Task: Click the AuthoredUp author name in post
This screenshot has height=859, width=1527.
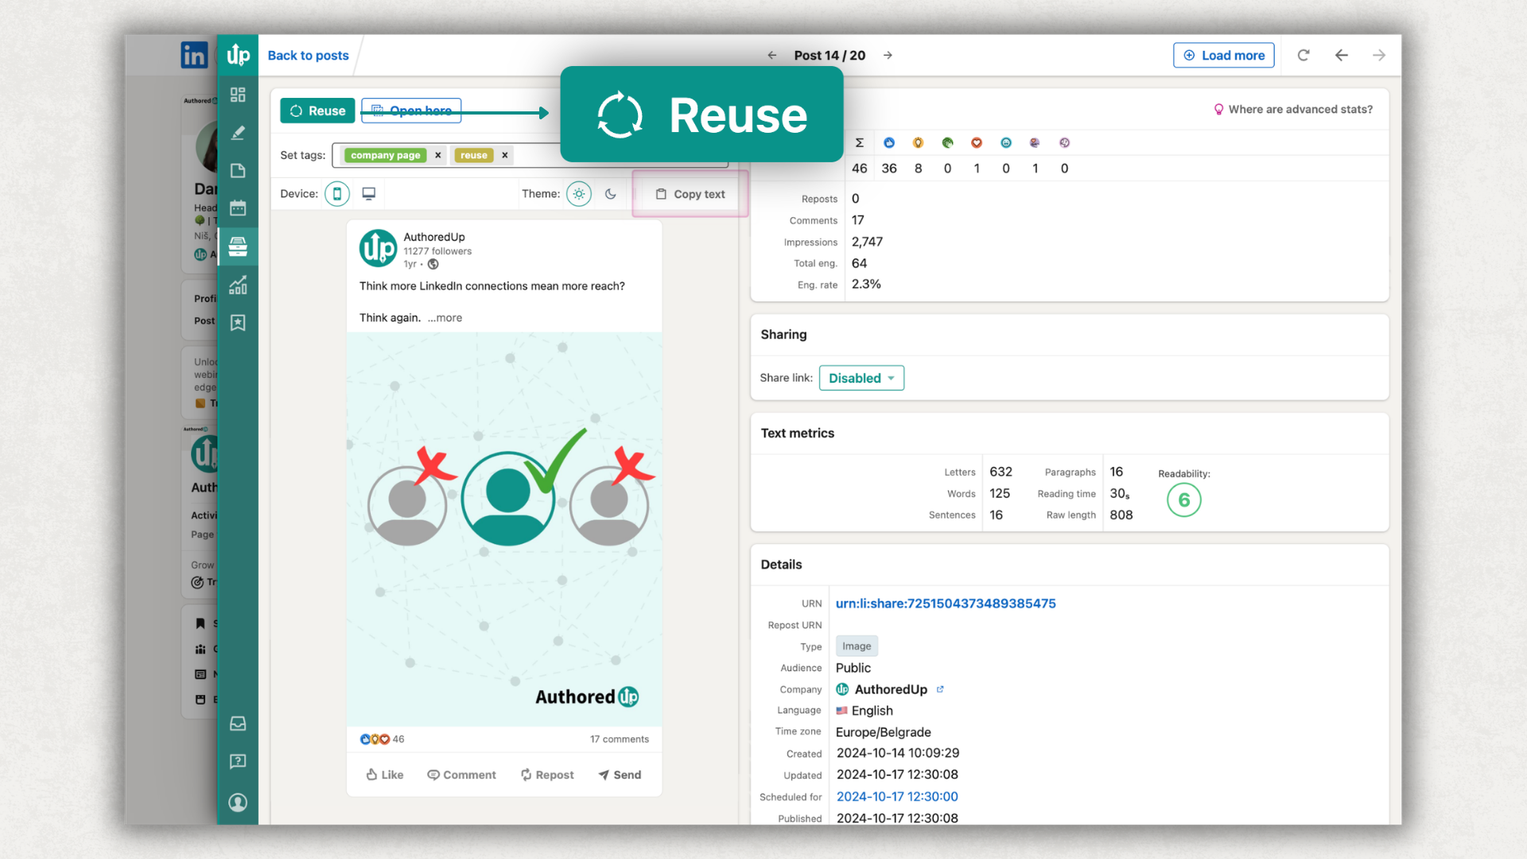Action: pyautogui.click(x=434, y=237)
